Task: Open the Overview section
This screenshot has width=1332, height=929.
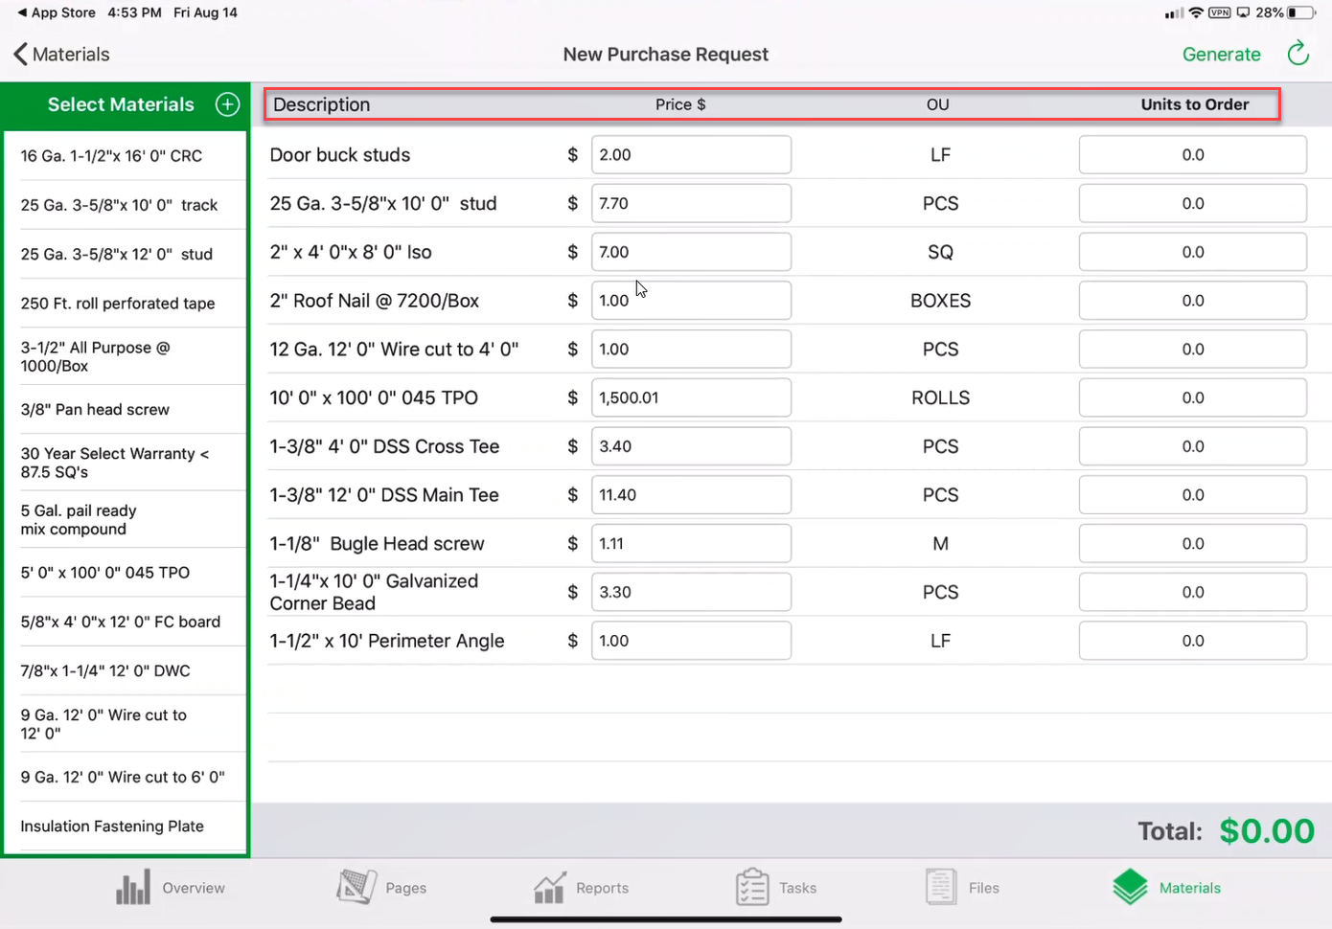Action: pos(172,888)
